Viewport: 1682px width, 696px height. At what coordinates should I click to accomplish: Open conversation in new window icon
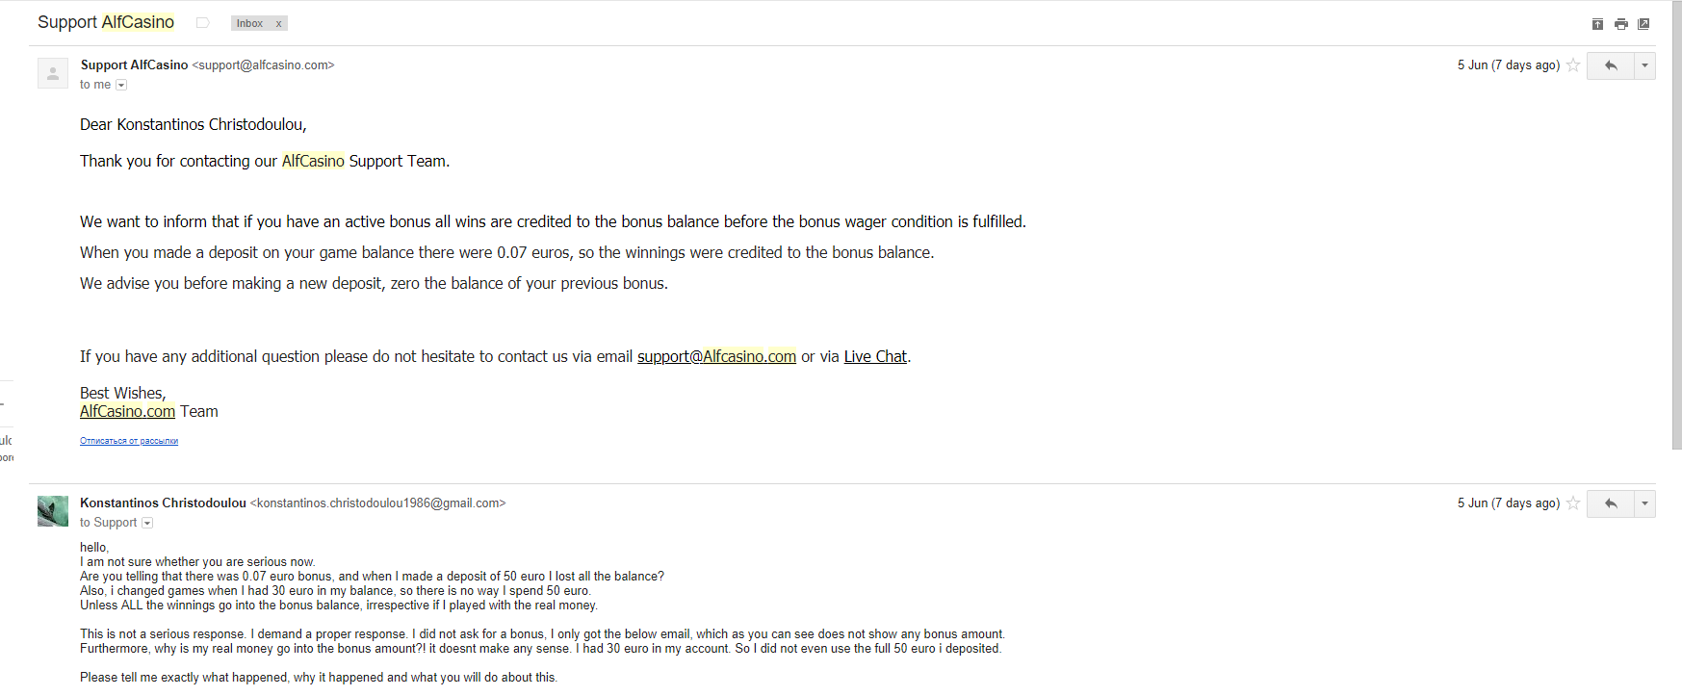pyautogui.click(x=1643, y=24)
